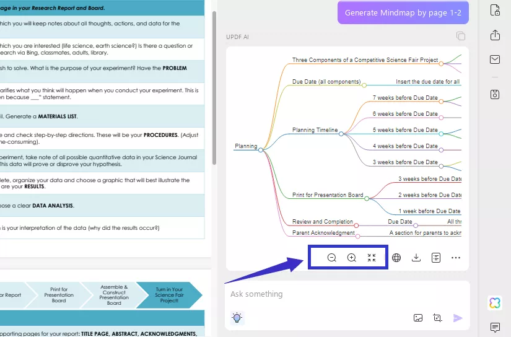Open the mindmap outline text icon
The image size is (511, 337).
(x=436, y=258)
